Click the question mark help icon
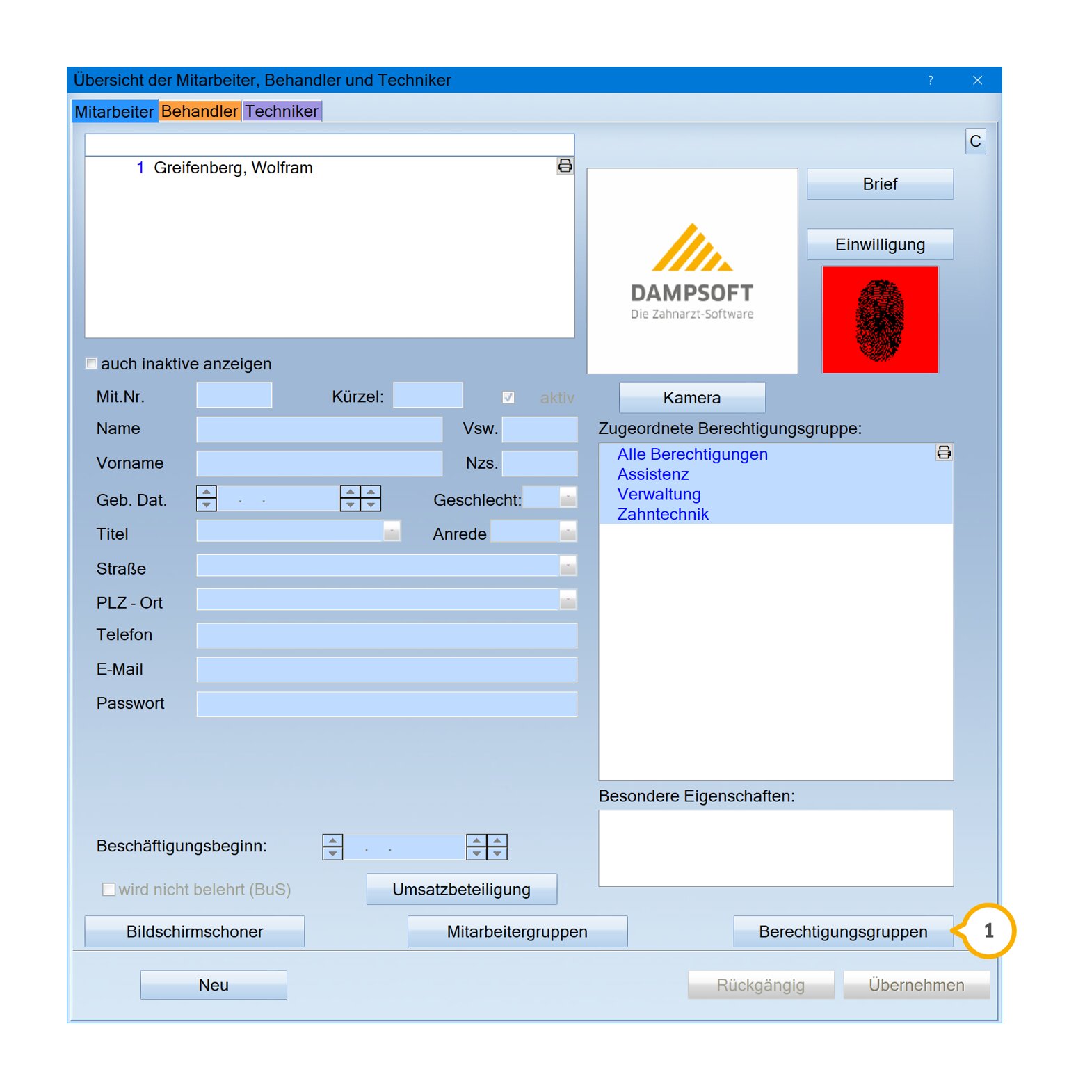The width and height of the screenshot is (1069, 1090). [x=931, y=80]
